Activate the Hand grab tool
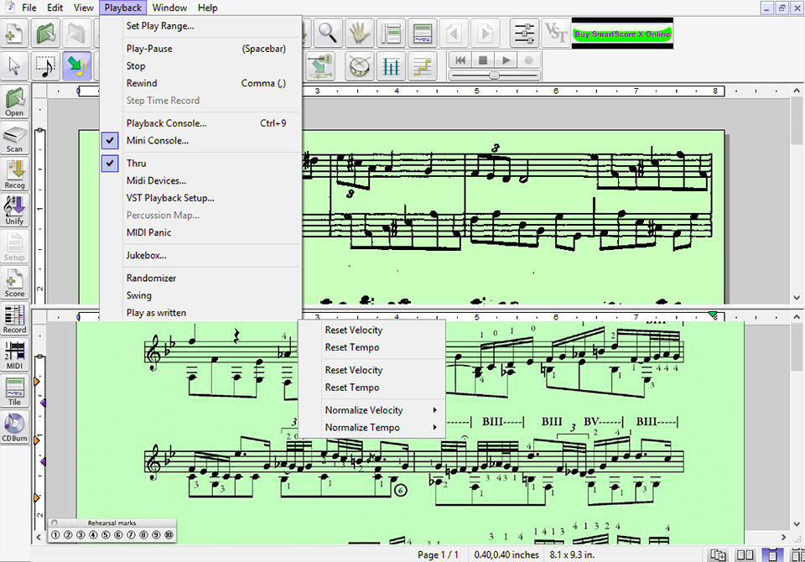The width and height of the screenshot is (805, 562). [359, 33]
